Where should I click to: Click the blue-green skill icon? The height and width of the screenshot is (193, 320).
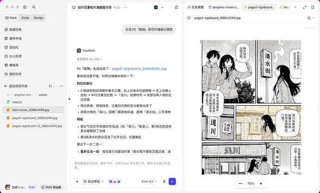(119, 181)
